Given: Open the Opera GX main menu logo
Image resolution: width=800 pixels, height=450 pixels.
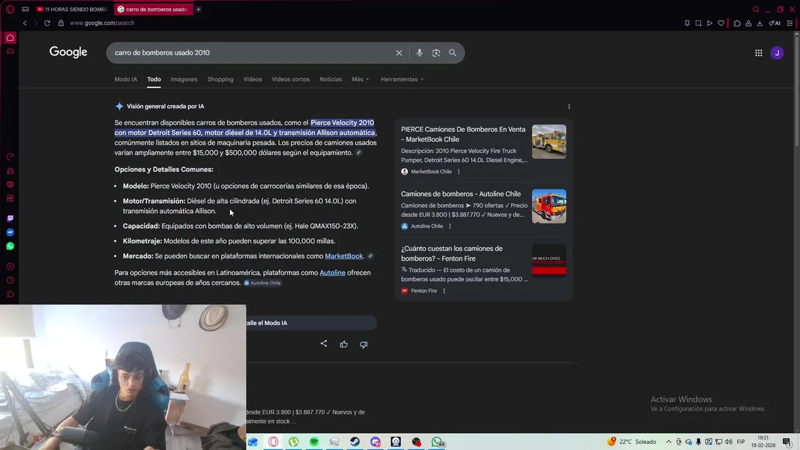Looking at the screenshot, I should [10, 9].
